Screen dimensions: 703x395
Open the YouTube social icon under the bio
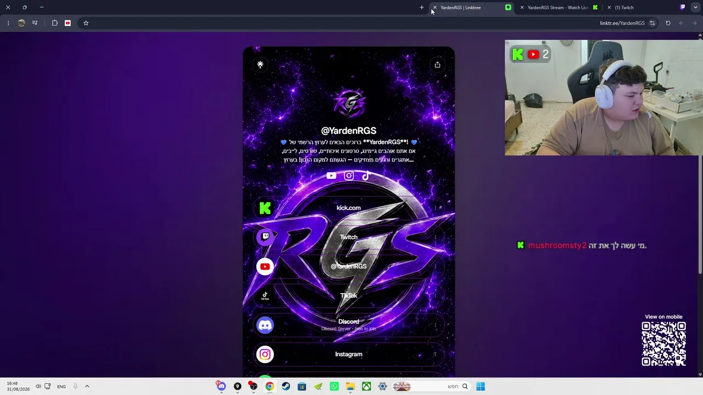[x=331, y=176]
